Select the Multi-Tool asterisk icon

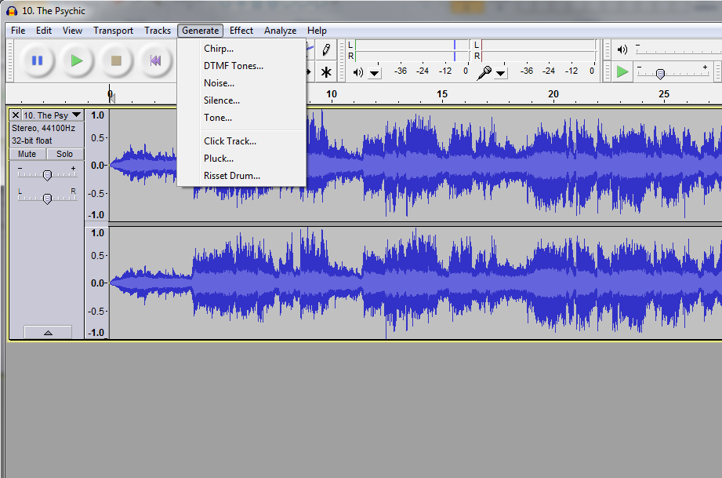[x=326, y=72]
